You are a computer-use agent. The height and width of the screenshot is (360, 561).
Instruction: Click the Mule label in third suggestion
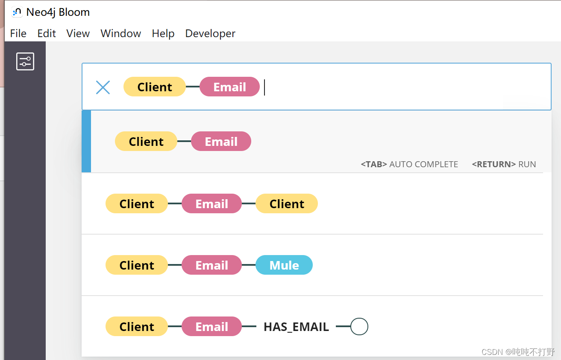(284, 265)
